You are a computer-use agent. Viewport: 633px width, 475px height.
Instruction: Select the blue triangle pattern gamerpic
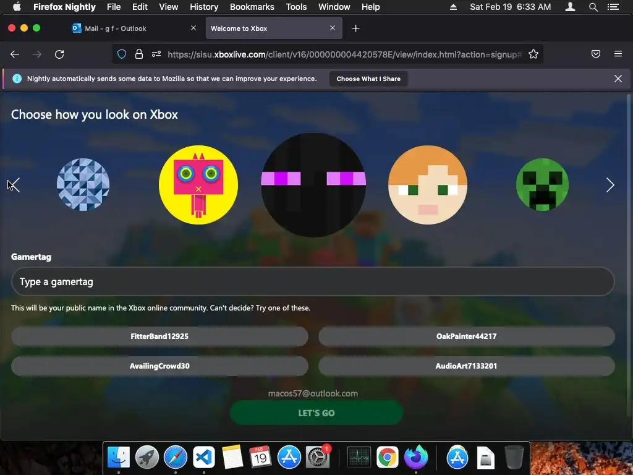click(83, 184)
